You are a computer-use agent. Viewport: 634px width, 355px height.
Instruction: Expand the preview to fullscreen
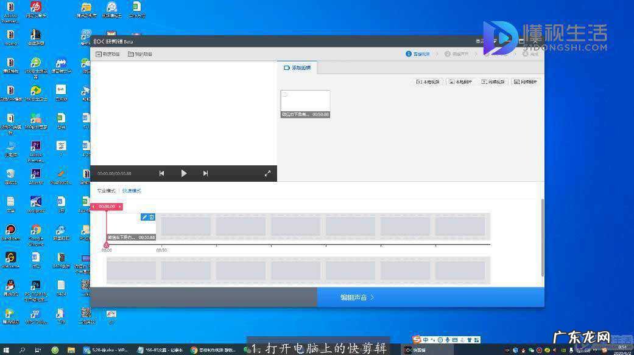pos(267,173)
